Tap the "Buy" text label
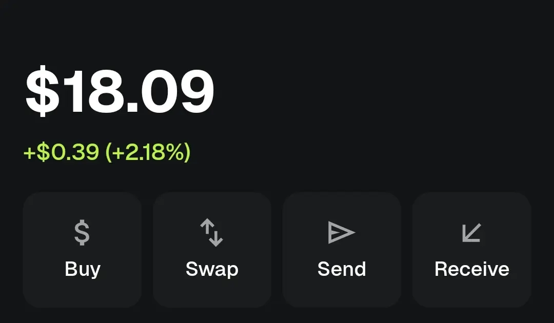 pyautogui.click(x=83, y=269)
